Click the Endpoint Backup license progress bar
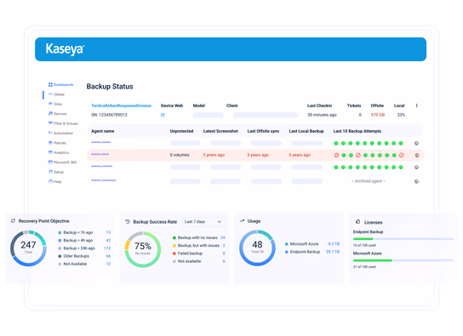This screenshot has height=336, width=463. (x=403, y=239)
